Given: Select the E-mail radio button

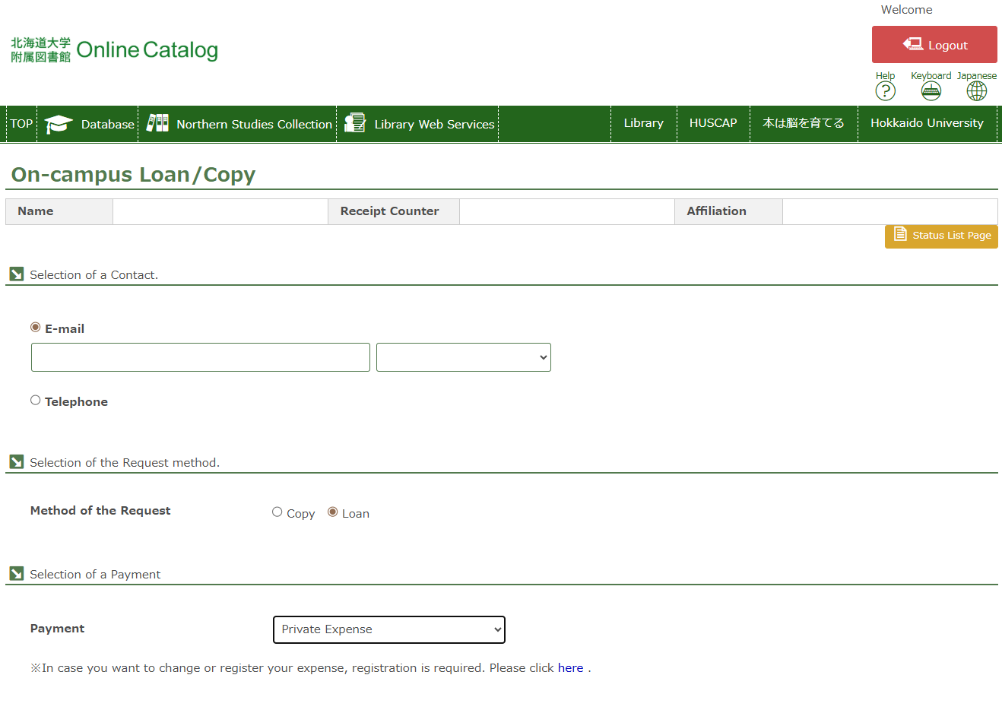Looking at the screenshot, I should coord(36,328).
